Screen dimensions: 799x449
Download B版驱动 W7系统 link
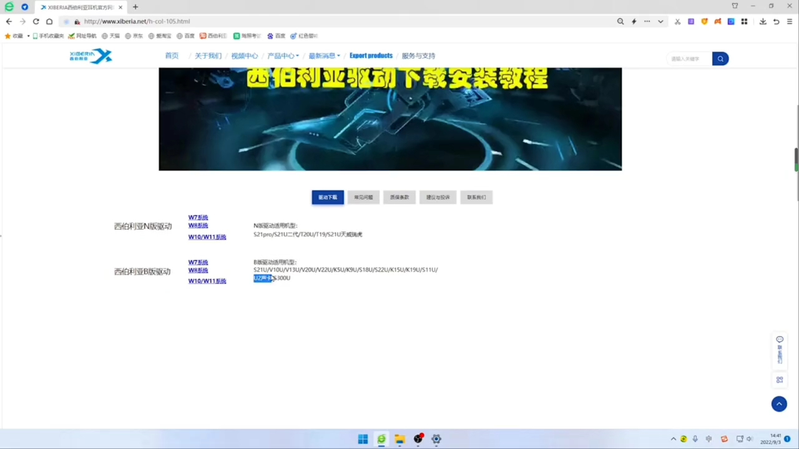tap(199, 263)
